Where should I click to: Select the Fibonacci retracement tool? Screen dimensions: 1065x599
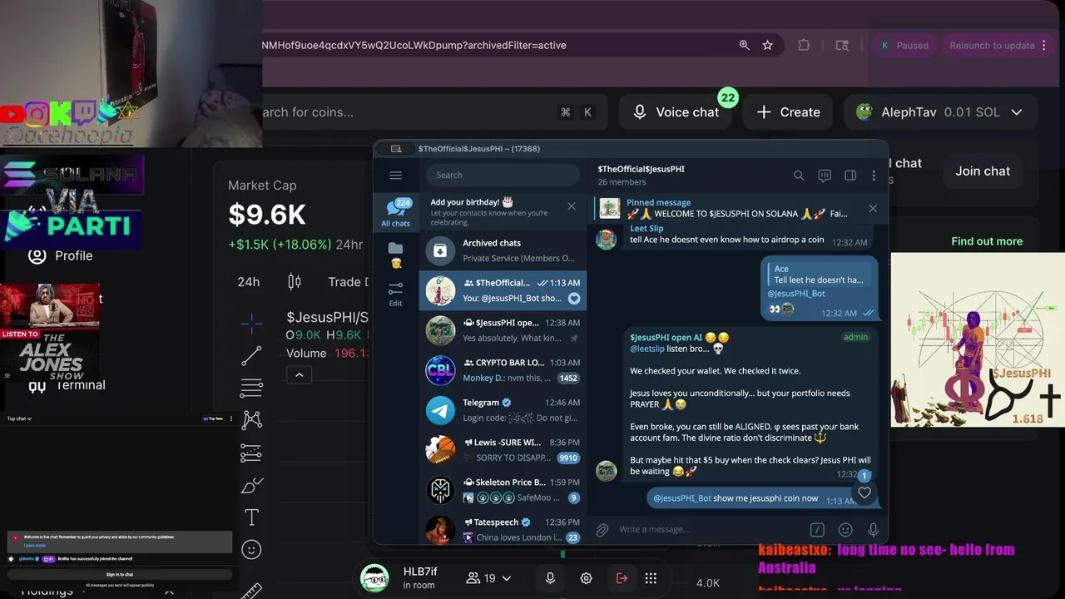tap(251, 388)
